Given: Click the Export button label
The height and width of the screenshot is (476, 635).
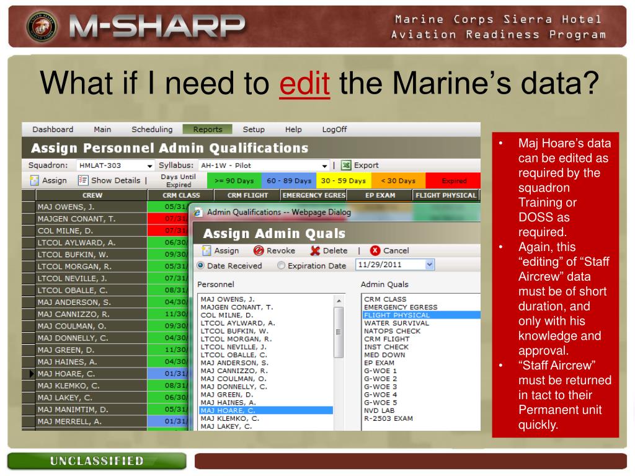Looking at the screenshot, I should (366, 165).
